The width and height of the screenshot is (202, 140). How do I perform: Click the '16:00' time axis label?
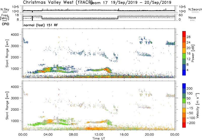124,135
